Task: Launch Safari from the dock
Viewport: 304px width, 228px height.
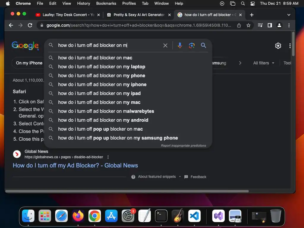Action: click(x=61, y=216)
